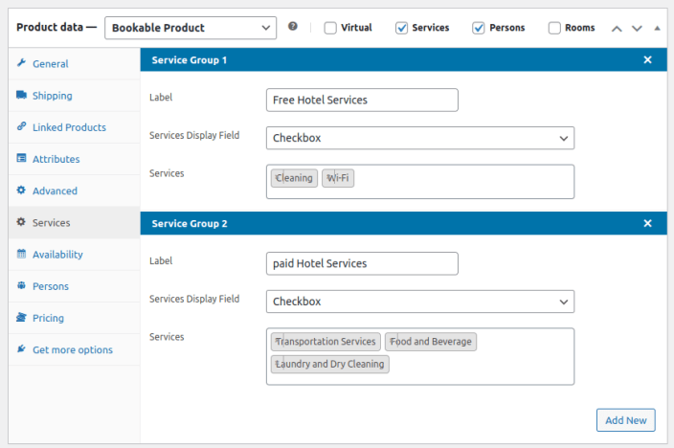
Task: Uncheck the Services checkbox
Action: pyautogui.click(x=401, y=28)
